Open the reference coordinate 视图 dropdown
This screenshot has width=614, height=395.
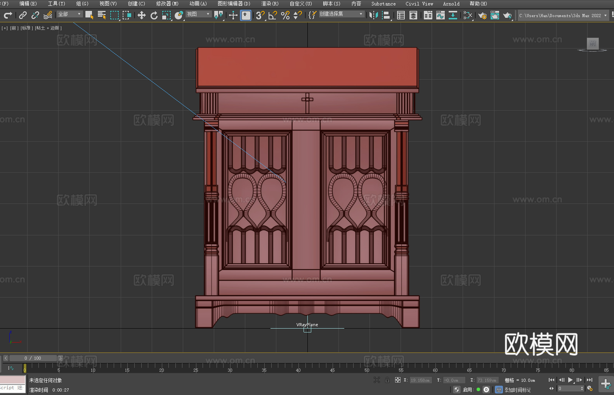coord(198,14)
